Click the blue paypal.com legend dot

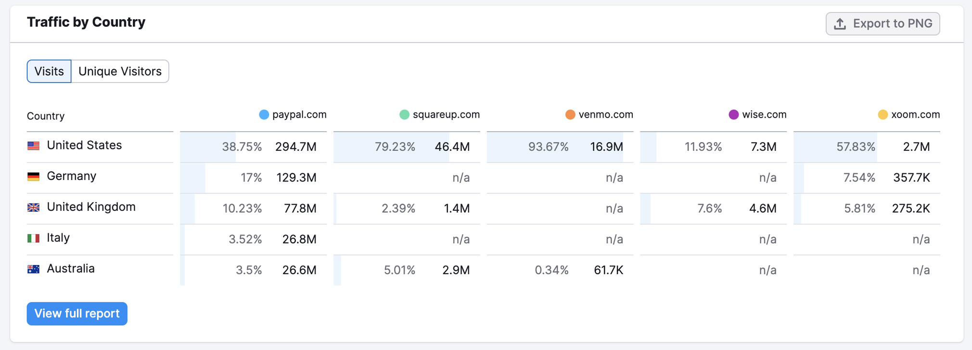[x=264, y=114]
